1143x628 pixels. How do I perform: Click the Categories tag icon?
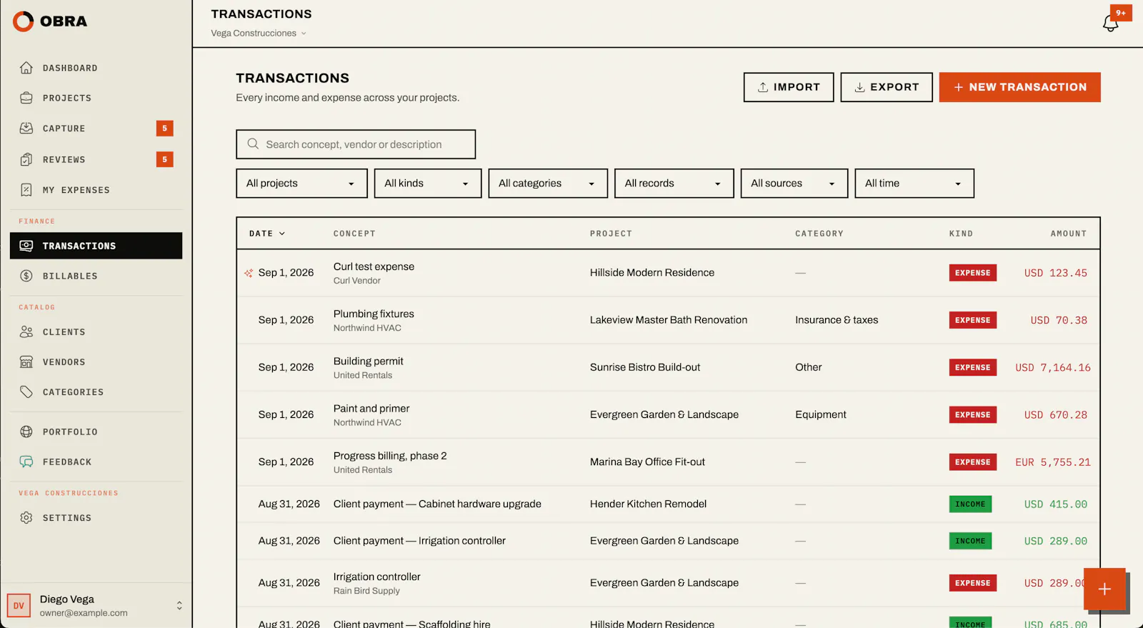pyautogui.click(x=26, y=392)
